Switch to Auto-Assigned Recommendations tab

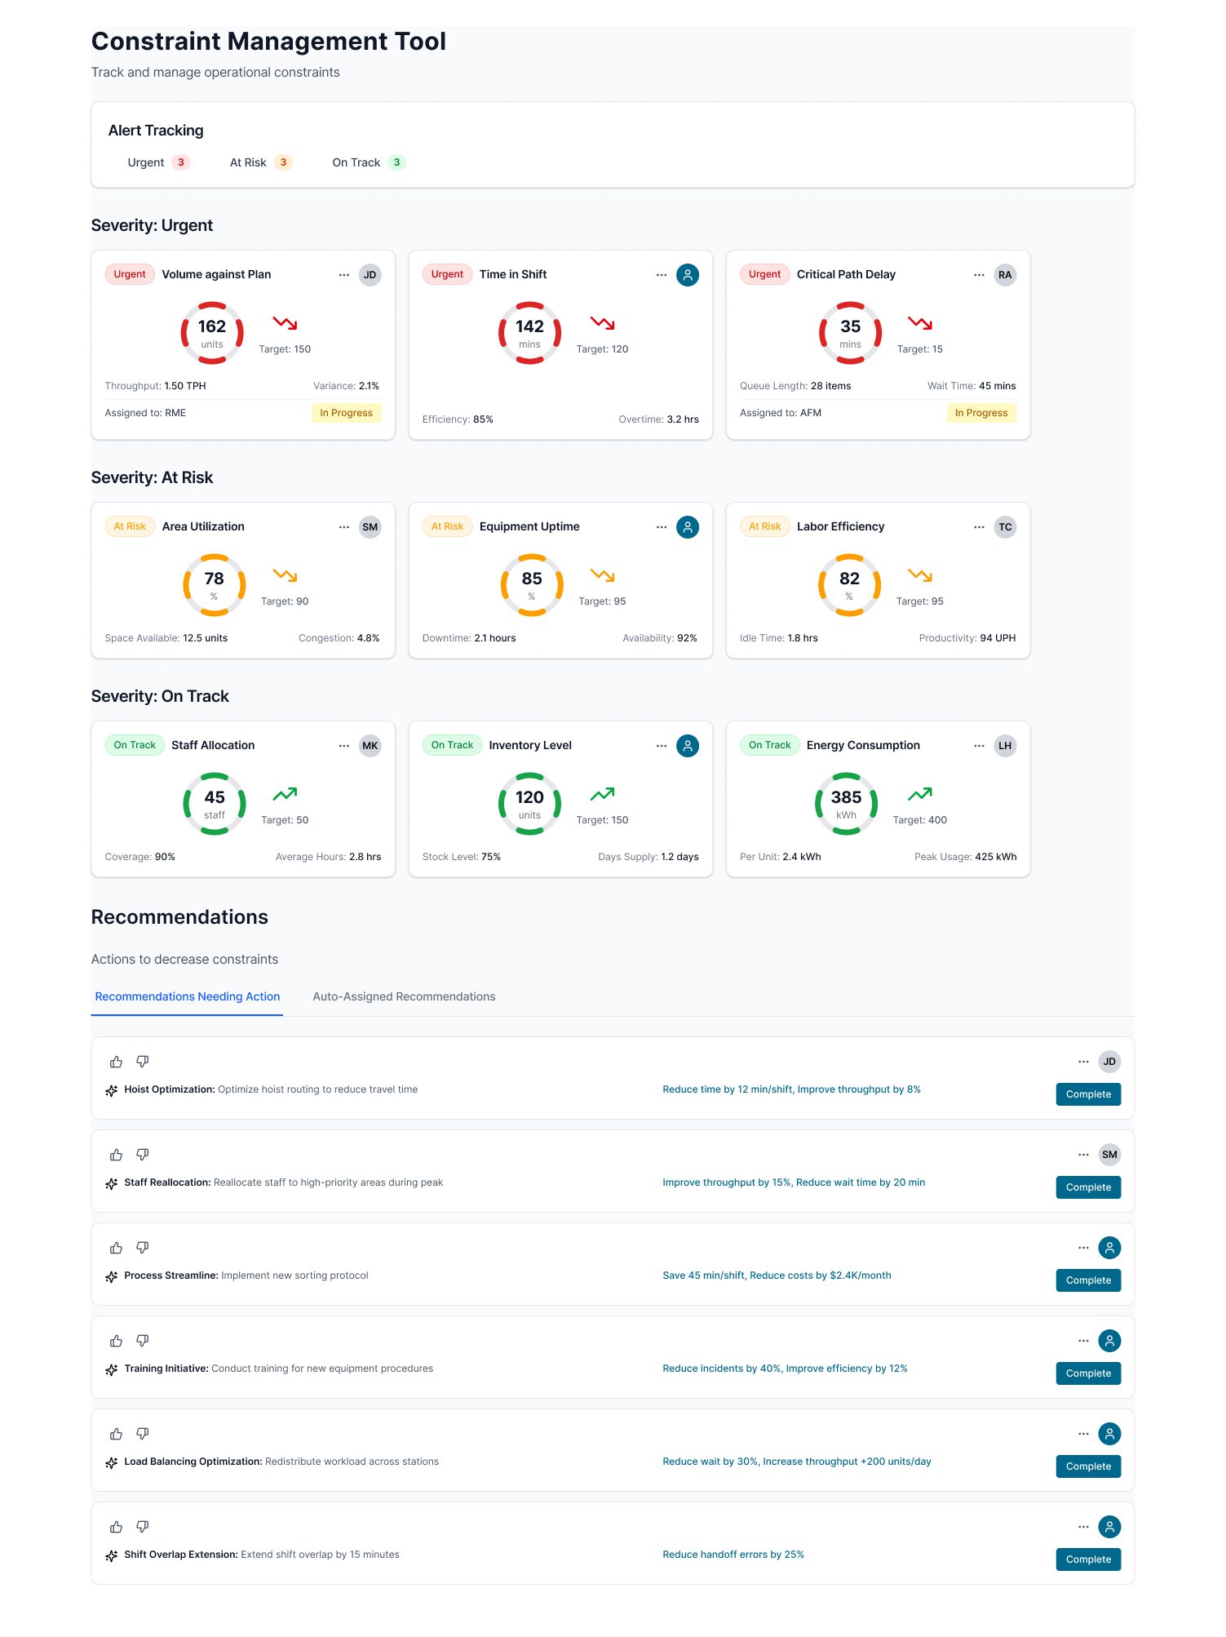point(404,996)
